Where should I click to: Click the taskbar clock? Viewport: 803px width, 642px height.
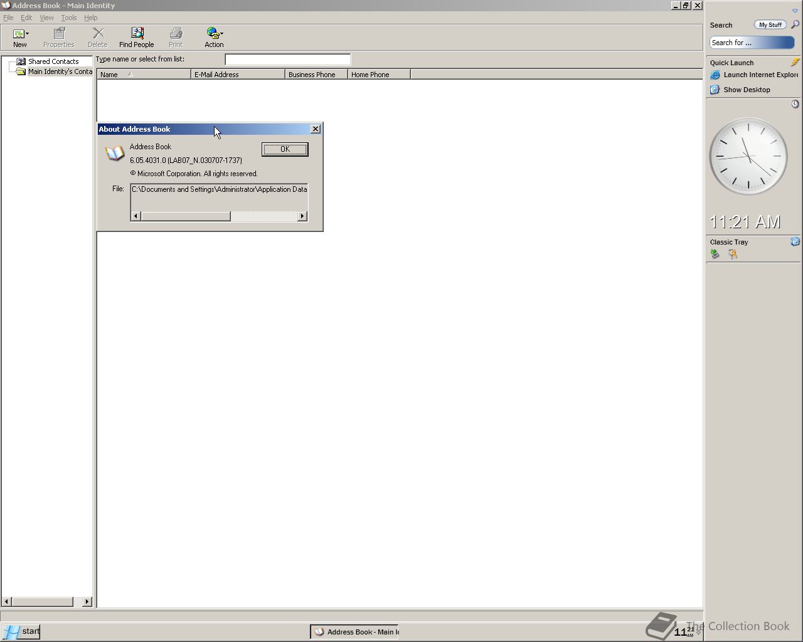click(x=684, y=631)
